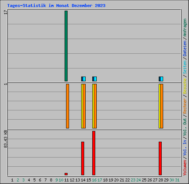Click the orange Rechner legend label
This screenshot has height=184, width=189.
185,106
